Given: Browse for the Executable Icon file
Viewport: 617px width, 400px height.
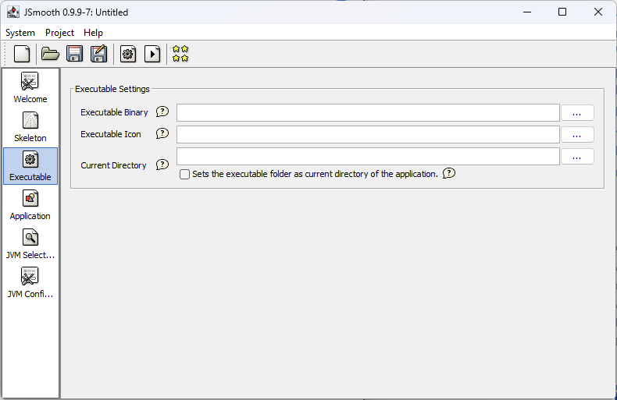Looking at the screenshot, I should point(577,135).
